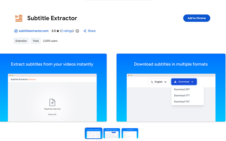Click the '2,000 users' text
Image resolution: width=226 pixels, height=141 pixels.
point(50,41)
